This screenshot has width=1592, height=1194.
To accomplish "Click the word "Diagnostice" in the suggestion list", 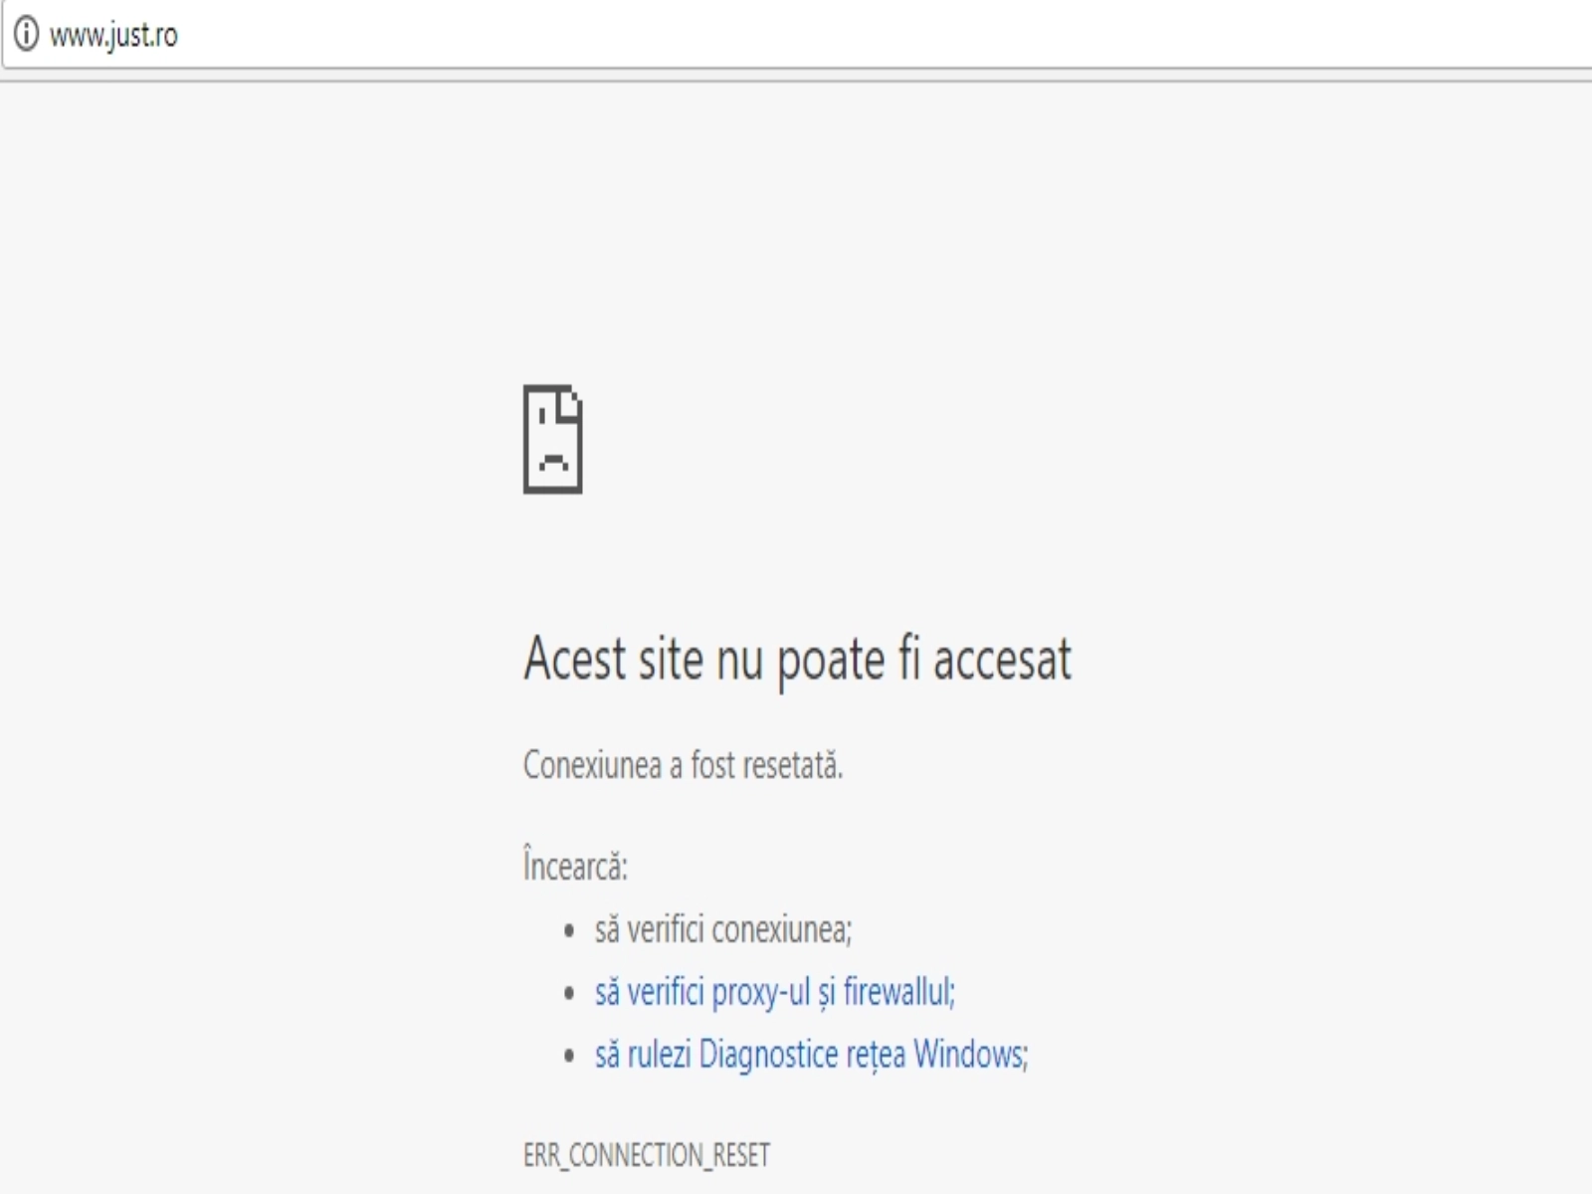I will [768, 1054].
